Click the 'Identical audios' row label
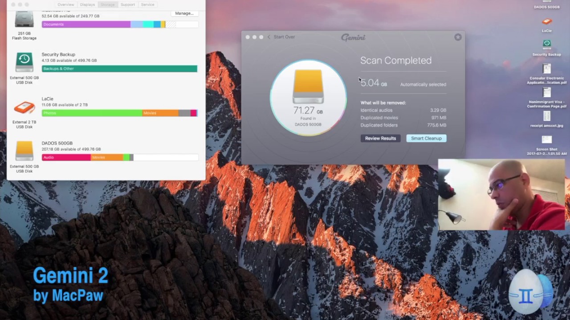The image size is (570, 320). pyautogui.click(x=376, y=110)
